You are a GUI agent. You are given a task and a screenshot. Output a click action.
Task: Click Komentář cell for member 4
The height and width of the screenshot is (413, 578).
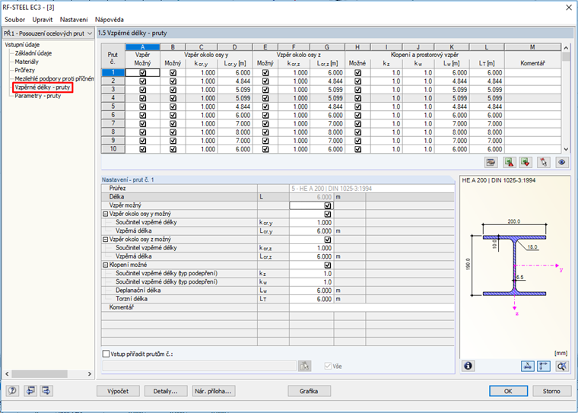532,98
